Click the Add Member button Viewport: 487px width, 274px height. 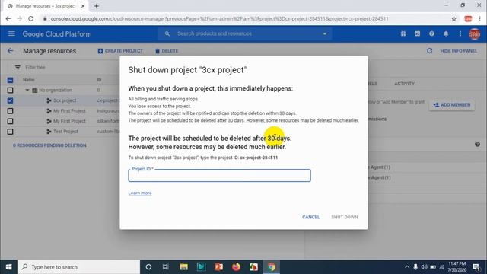(452, 105)
